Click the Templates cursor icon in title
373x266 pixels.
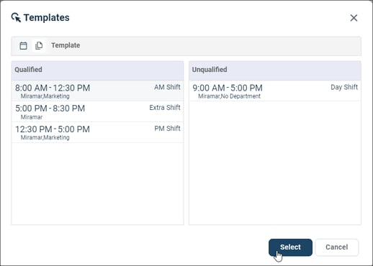tap(16, 17)
